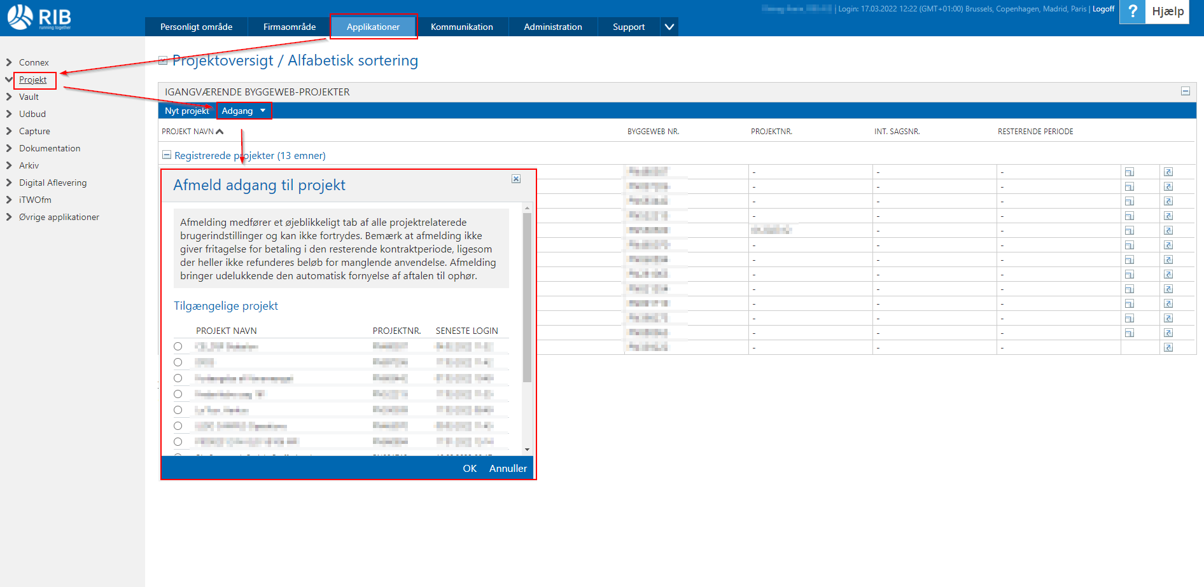The height and width of the screenshot is (587, 1204).
Task: Select the third project radio button in the dialog
Action: tap(178, 378)
